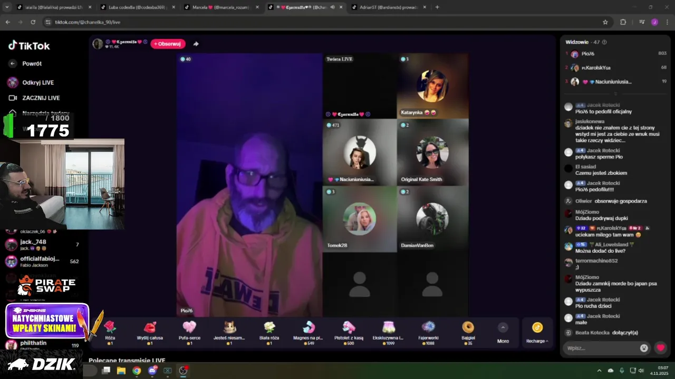This screenshot has width=675, height=379.
Task: Click the Pio76 main video feed
Action: 249,185
